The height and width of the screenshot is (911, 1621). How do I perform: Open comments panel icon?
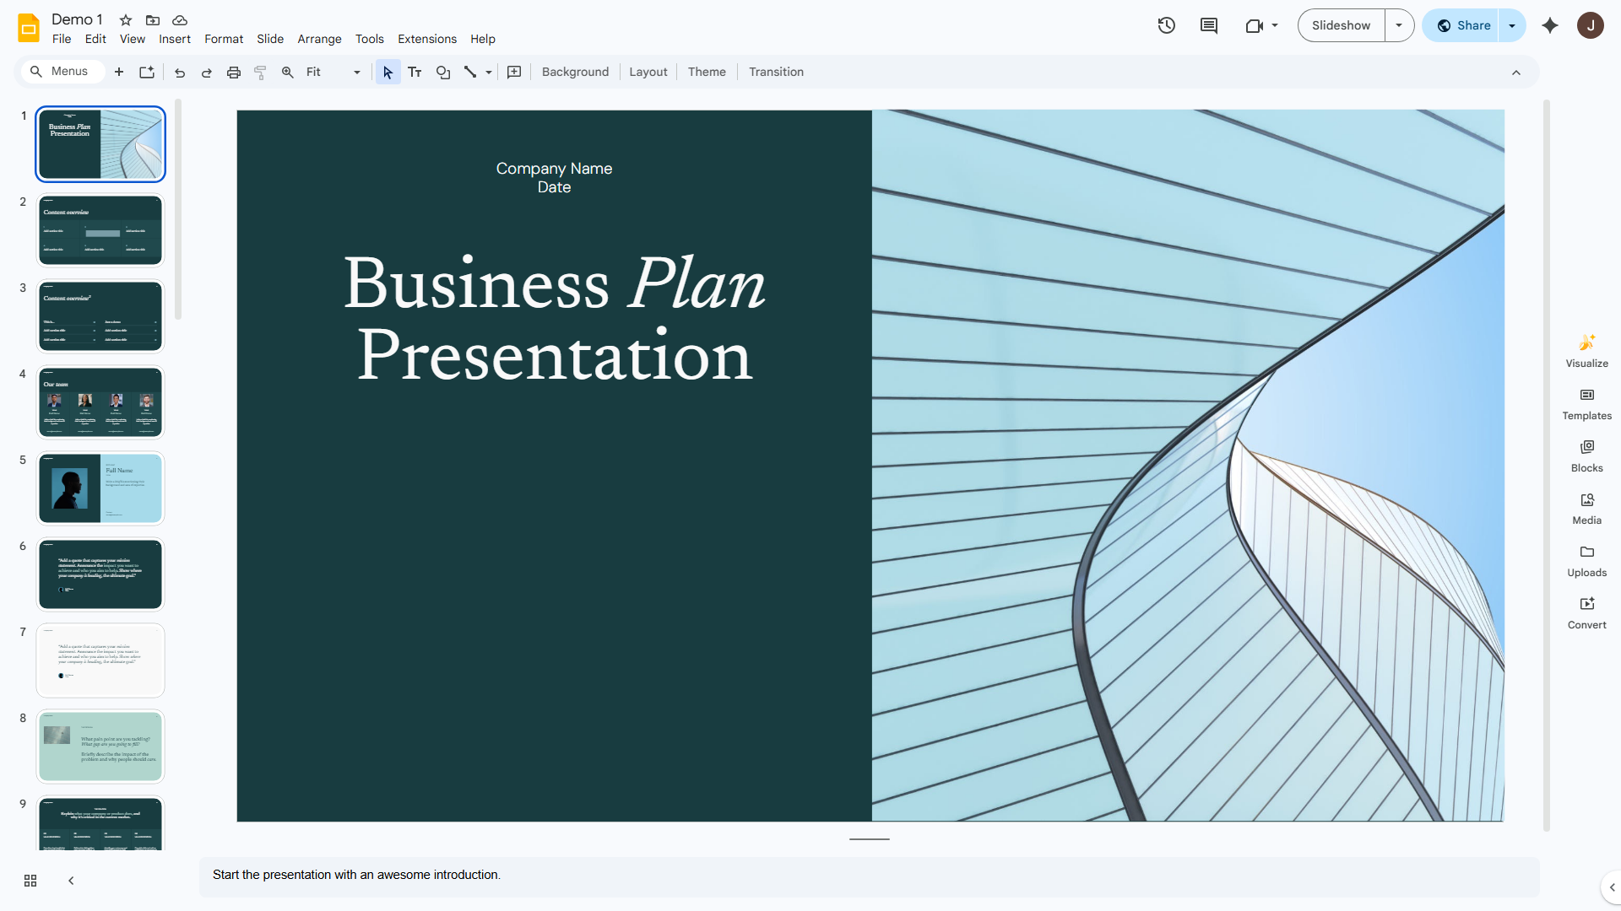[x=1209, y=25]
